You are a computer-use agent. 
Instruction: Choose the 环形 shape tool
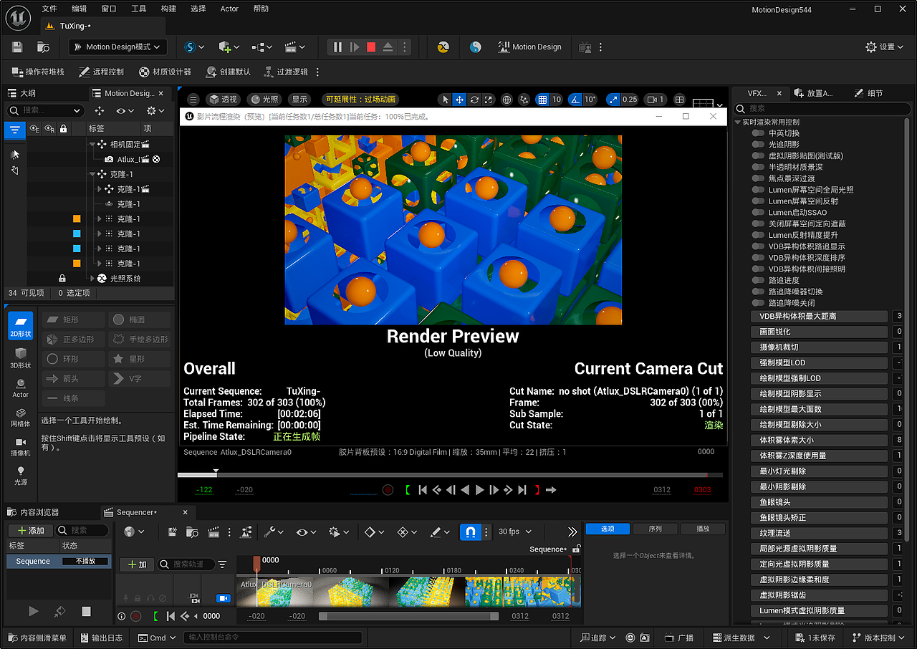coord(74,359)
